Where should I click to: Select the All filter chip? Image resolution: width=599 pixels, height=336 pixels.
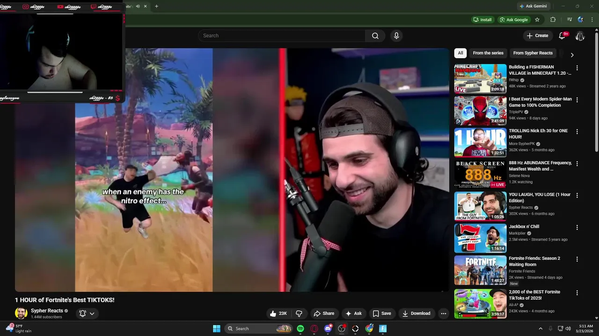tap(460, 53)
